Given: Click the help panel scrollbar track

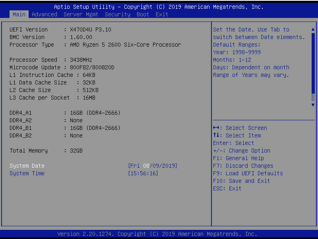Looking at the screenshot, I should coord(313,67).
